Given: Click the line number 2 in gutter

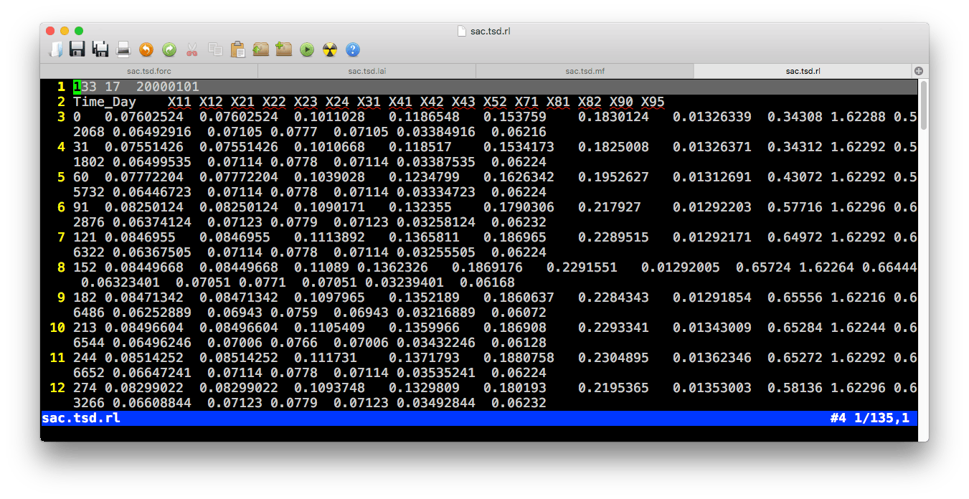Looking at the screenshot, I should click(x=62, y=102).
